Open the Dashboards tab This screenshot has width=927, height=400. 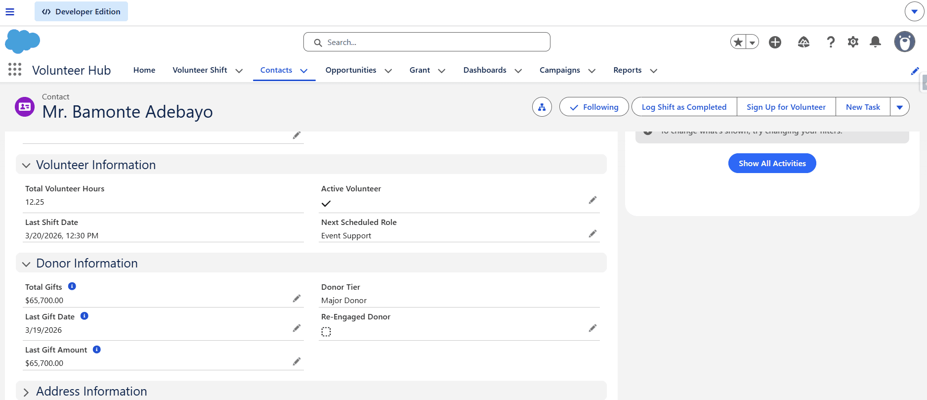[485, 70]
